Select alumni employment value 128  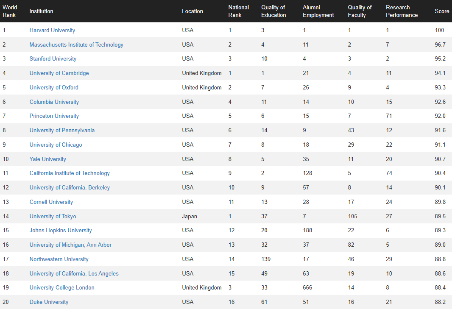307,173
